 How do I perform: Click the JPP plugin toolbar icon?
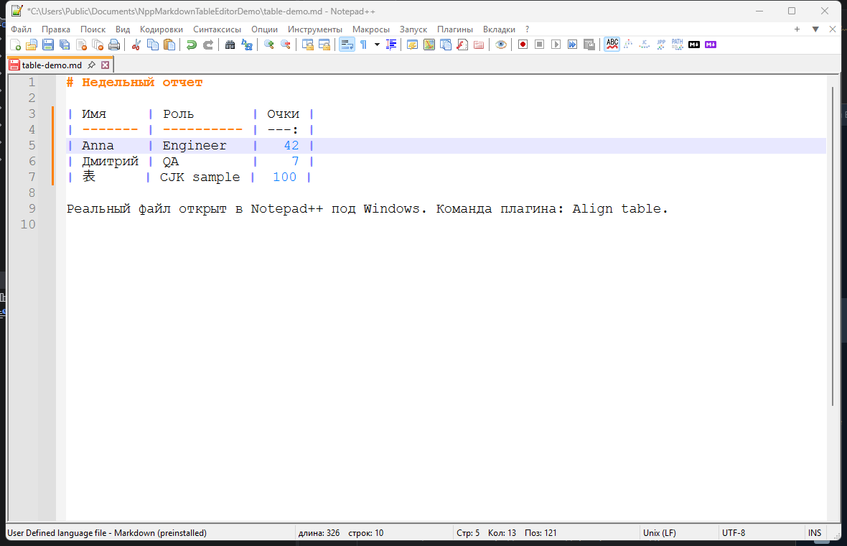pyautogui.click(x=661, y=45)
